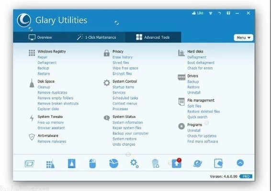Open Cleanup under Disk Space
This screenshot has width=271, height=191.
tap(44, 87)
